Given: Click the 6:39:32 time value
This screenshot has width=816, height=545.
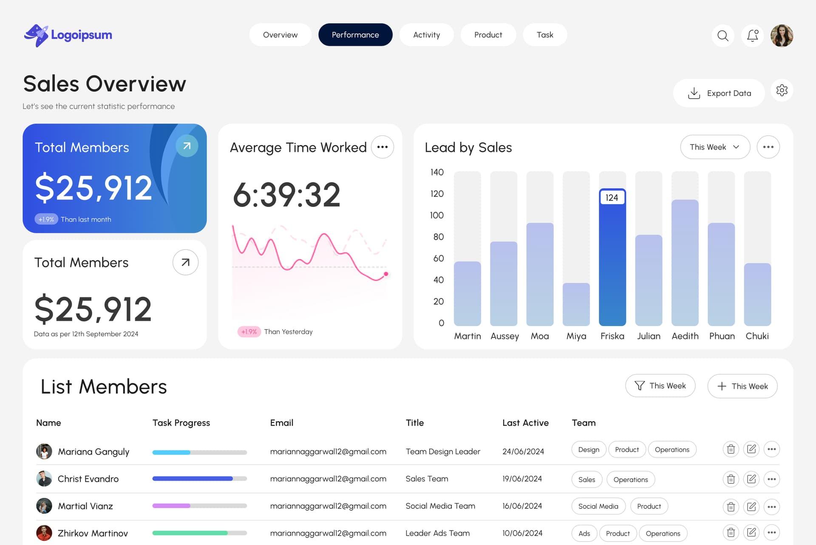Looking at the screenshot, I should click(286, 195).
